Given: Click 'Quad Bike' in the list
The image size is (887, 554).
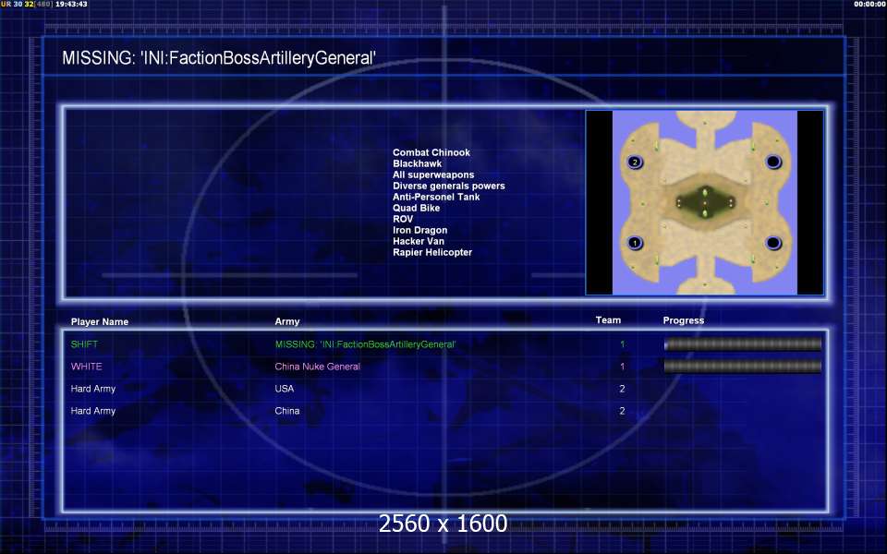Looking at the screenshot, I should click(417, 208).
